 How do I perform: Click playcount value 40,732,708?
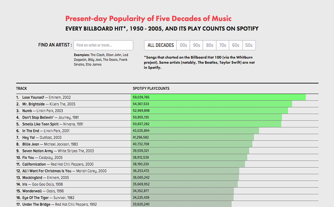141,144
